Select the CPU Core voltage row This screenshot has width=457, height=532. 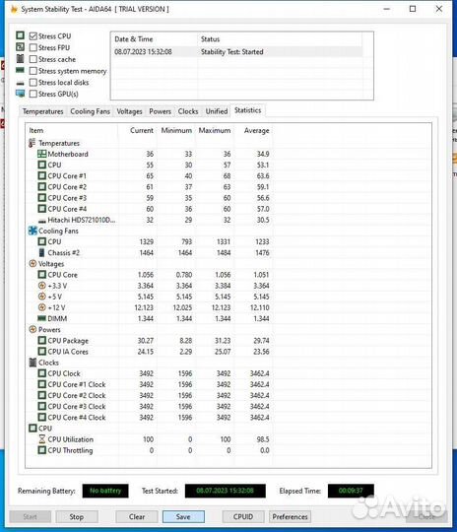coord(150,275)
